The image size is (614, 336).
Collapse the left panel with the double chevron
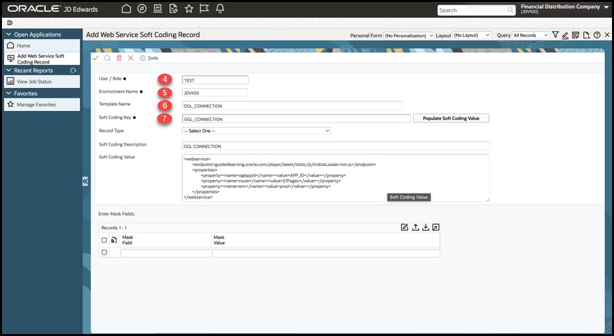[85, 181]
